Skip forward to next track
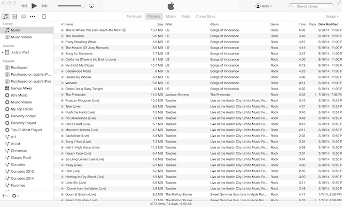342x207 pixels. coord(44,6)
